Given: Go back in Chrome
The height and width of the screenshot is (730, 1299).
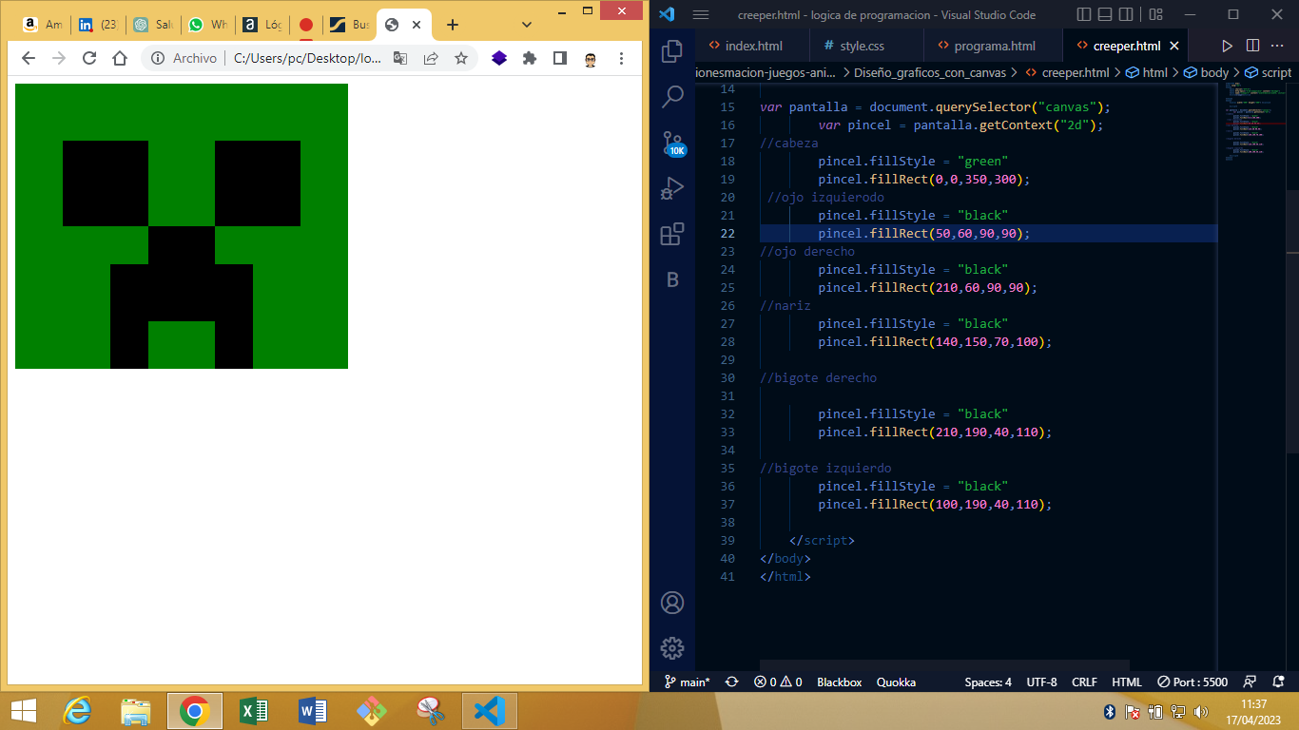Looking at the screenshot, I should pyautogui.click(x=29, y=58).
